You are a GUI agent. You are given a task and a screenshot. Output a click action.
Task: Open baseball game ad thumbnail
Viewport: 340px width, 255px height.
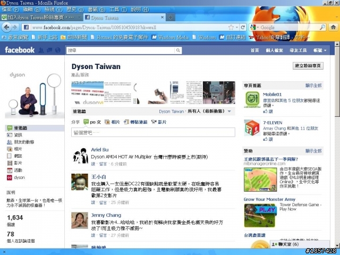260,180
